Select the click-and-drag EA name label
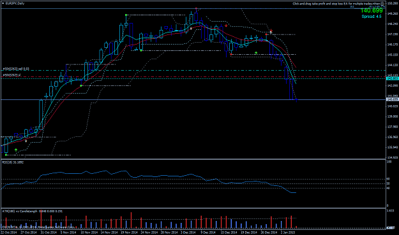Screen dimensions: 399x235 336,4
